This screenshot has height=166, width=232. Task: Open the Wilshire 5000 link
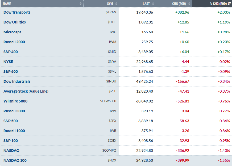pos(15,101)
